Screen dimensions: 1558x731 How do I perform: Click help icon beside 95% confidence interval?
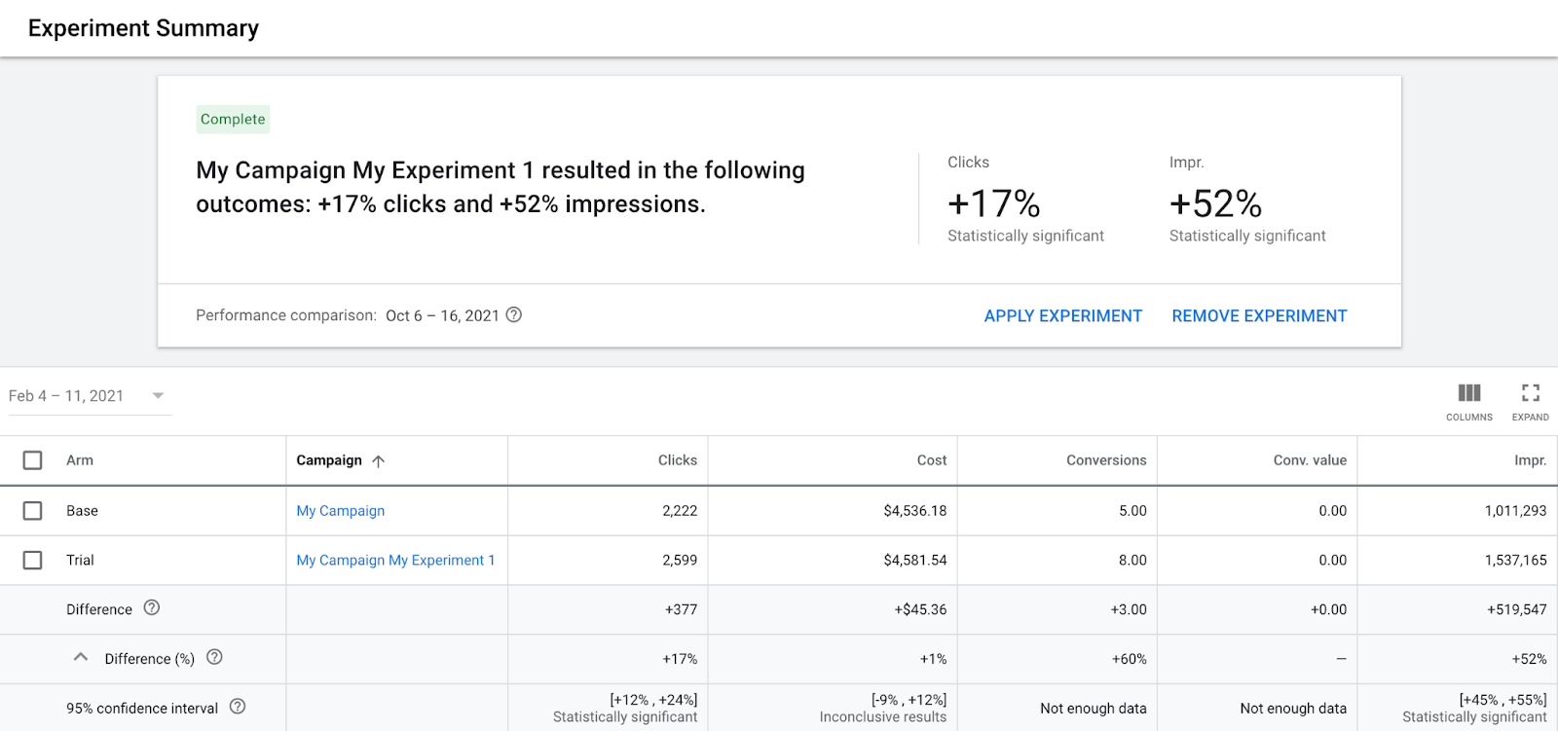(x=238, y=707)
